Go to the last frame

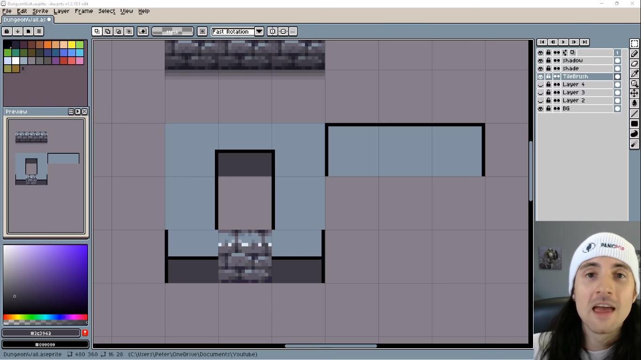[x=584, y=42]
